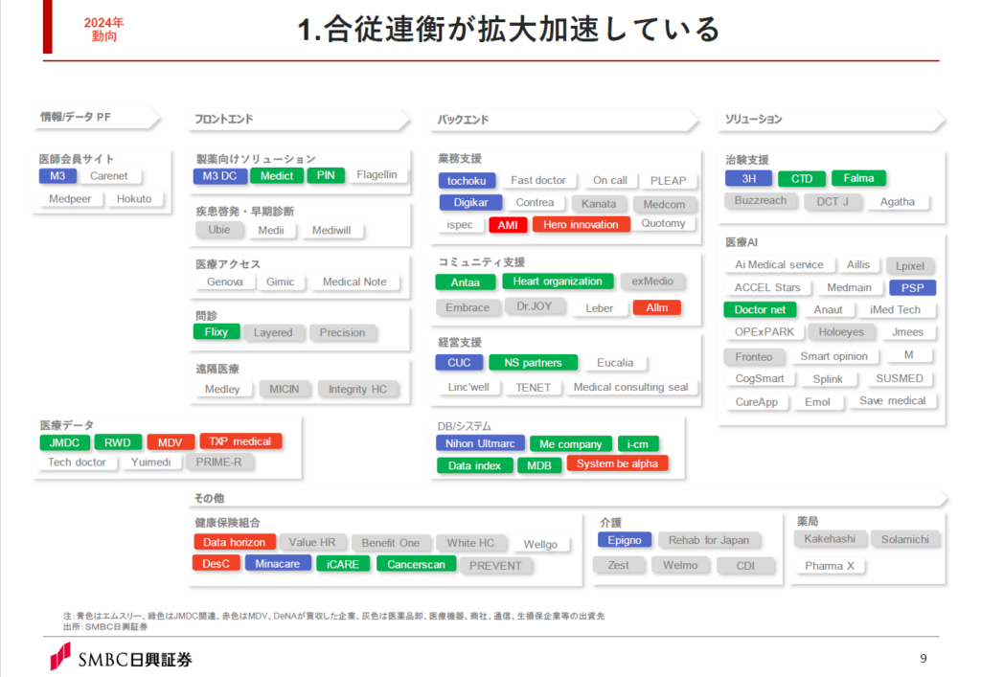Screen dimensions: 981x677
Task: Select the green Data index chip
Action: (474, 465)
